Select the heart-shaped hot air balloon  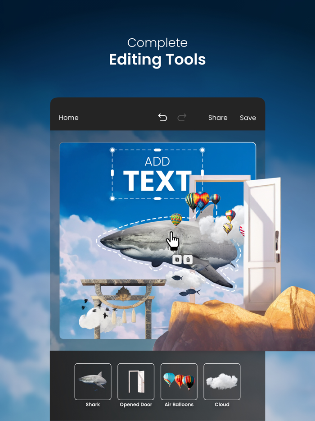tap(201, 201)
